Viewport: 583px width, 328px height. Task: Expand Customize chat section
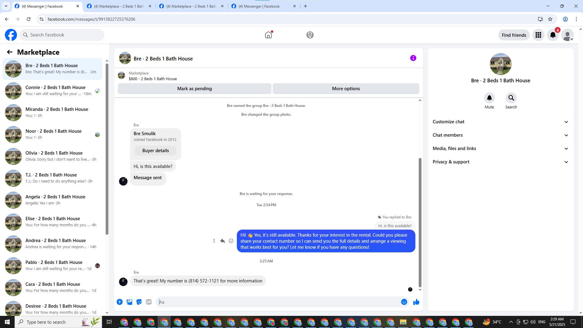pos(500,122)
